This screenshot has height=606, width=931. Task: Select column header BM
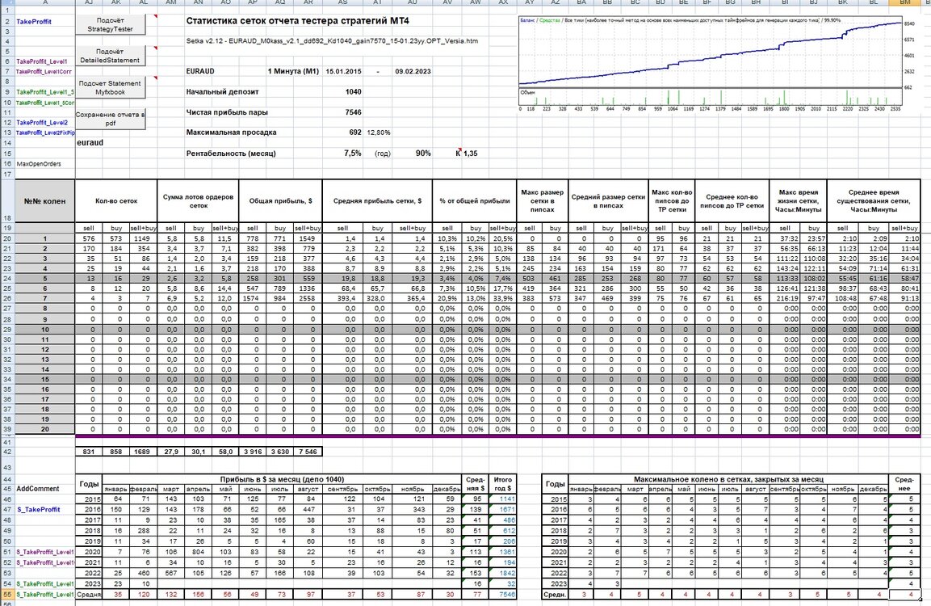point(904,2)
